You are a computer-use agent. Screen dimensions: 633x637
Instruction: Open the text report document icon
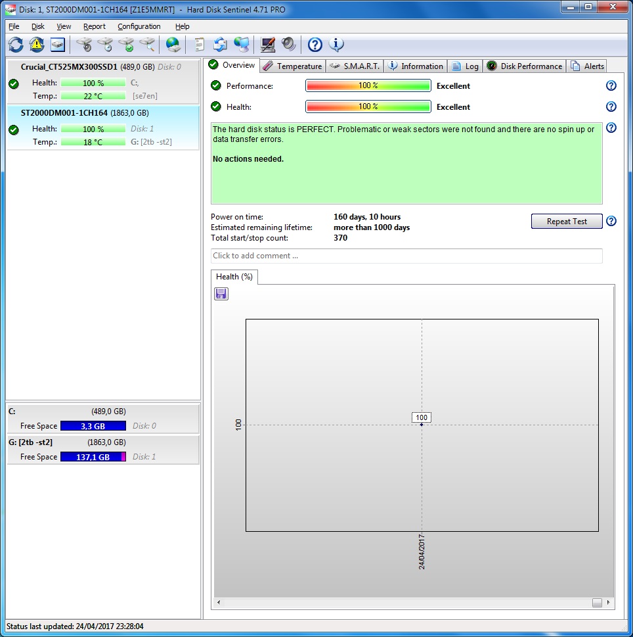199,45
